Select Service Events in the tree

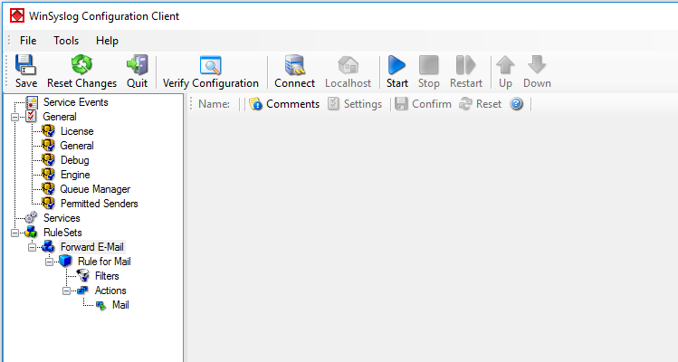[76, 102]
